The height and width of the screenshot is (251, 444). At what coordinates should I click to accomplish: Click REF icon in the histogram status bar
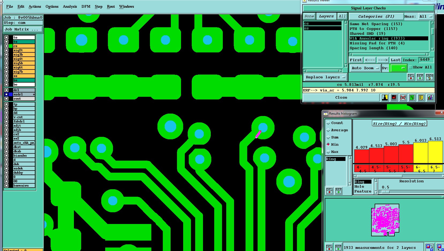click(338, 248)
